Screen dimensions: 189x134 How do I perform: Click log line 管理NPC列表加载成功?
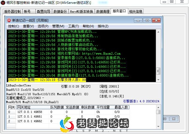pyautogui.click(x=52, y=32)
